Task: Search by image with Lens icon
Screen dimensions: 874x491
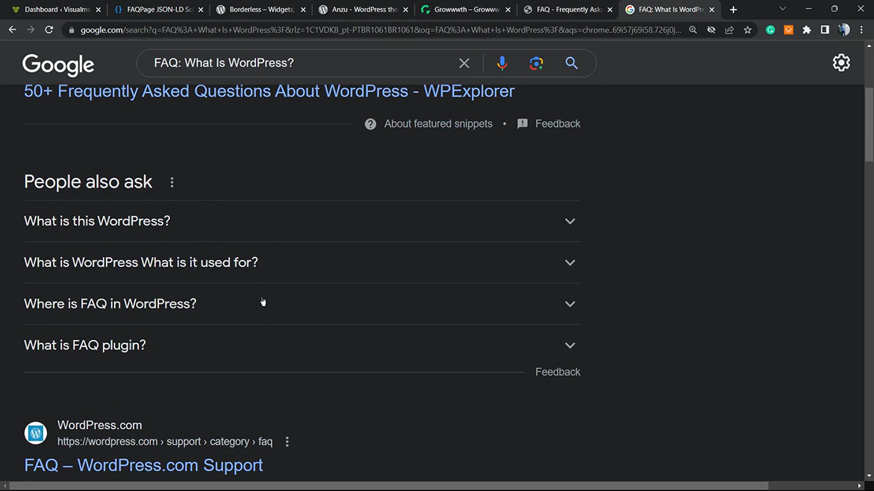Action: click(536, 63)
